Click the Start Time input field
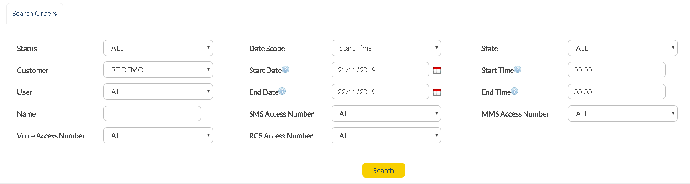 click(616, 70)
